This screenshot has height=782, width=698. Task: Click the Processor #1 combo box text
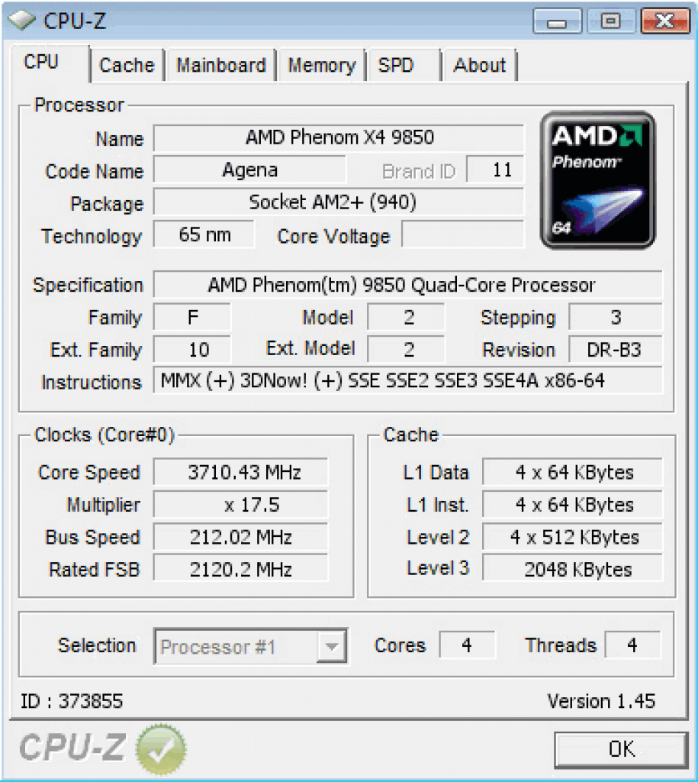pyautogui.click(x=217, y=647)
